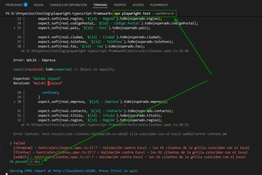Click the 'Expected: "Wolski Zajazd"' line
The height and width of the screenshot is (175, 262).
pos(37,78)
